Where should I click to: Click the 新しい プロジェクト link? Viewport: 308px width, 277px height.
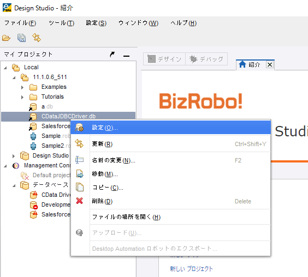tap(191, 269)
